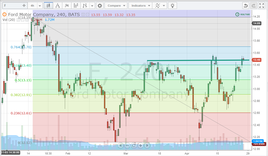268x156 pixels.
Task: Click the 14.09 price axis marker
Action: pyautogui.click(x=257, y=23)
